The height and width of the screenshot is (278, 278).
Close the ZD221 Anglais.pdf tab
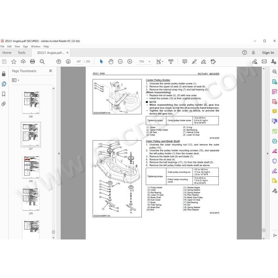tap(68, 53)
